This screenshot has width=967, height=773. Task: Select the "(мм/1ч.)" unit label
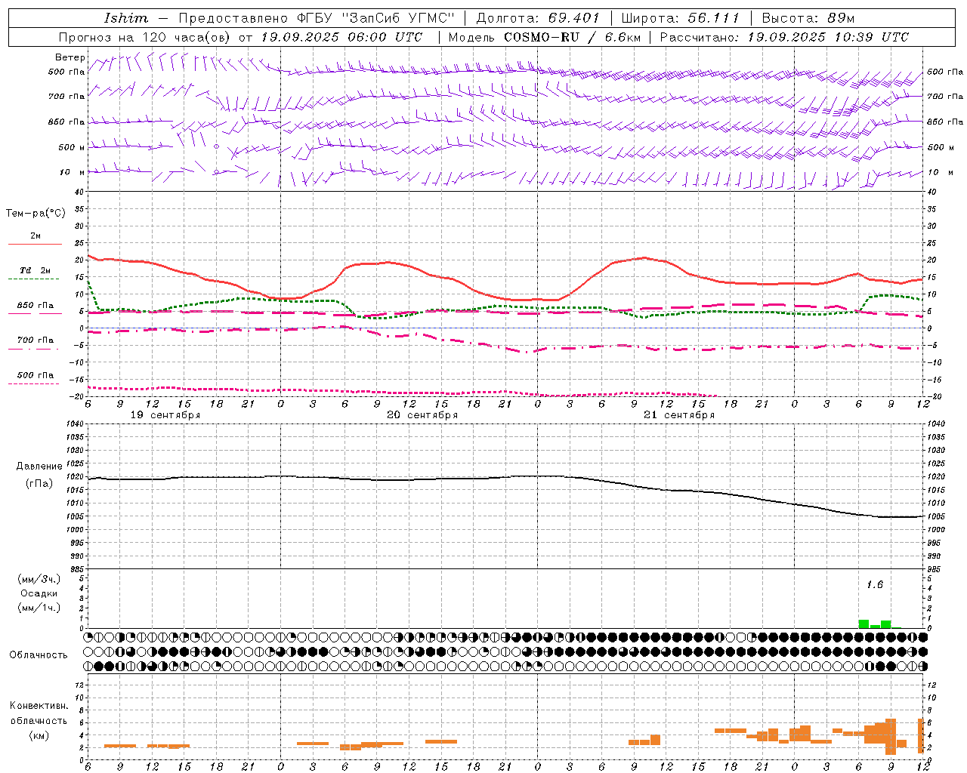39,608
